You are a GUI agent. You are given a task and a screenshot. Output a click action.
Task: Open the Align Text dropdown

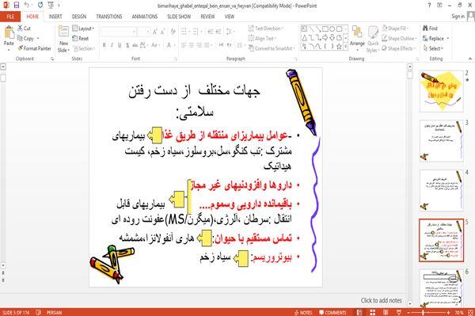(262, 39)
